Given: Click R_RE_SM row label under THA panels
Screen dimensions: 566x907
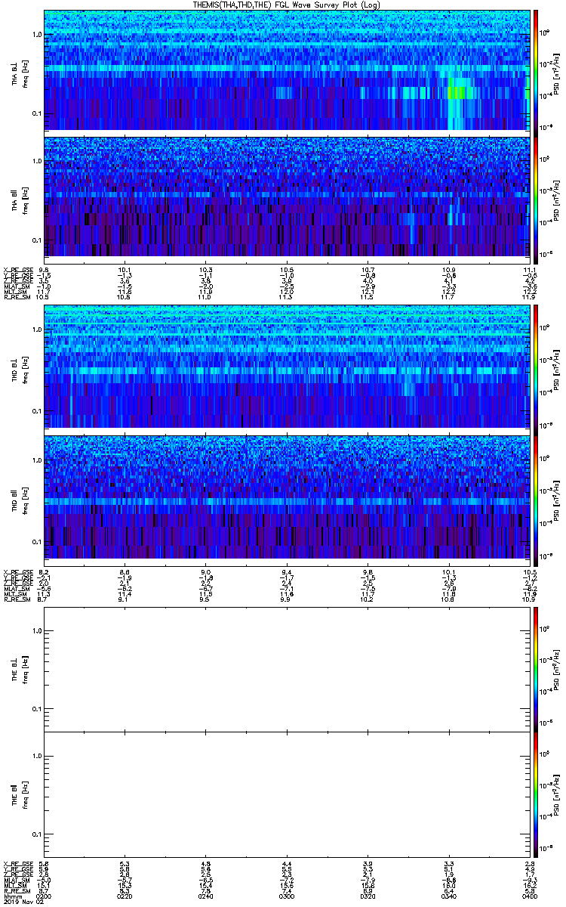Looking at the screenshot, I should pos(17,297).
